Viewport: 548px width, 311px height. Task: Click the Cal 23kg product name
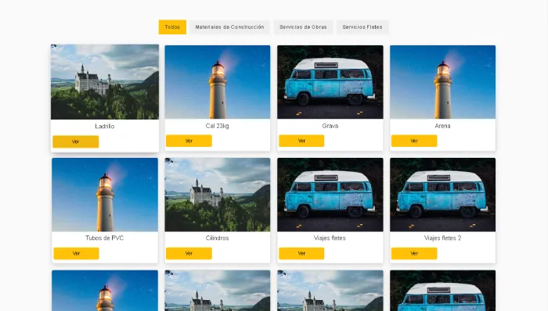(218, 126)
